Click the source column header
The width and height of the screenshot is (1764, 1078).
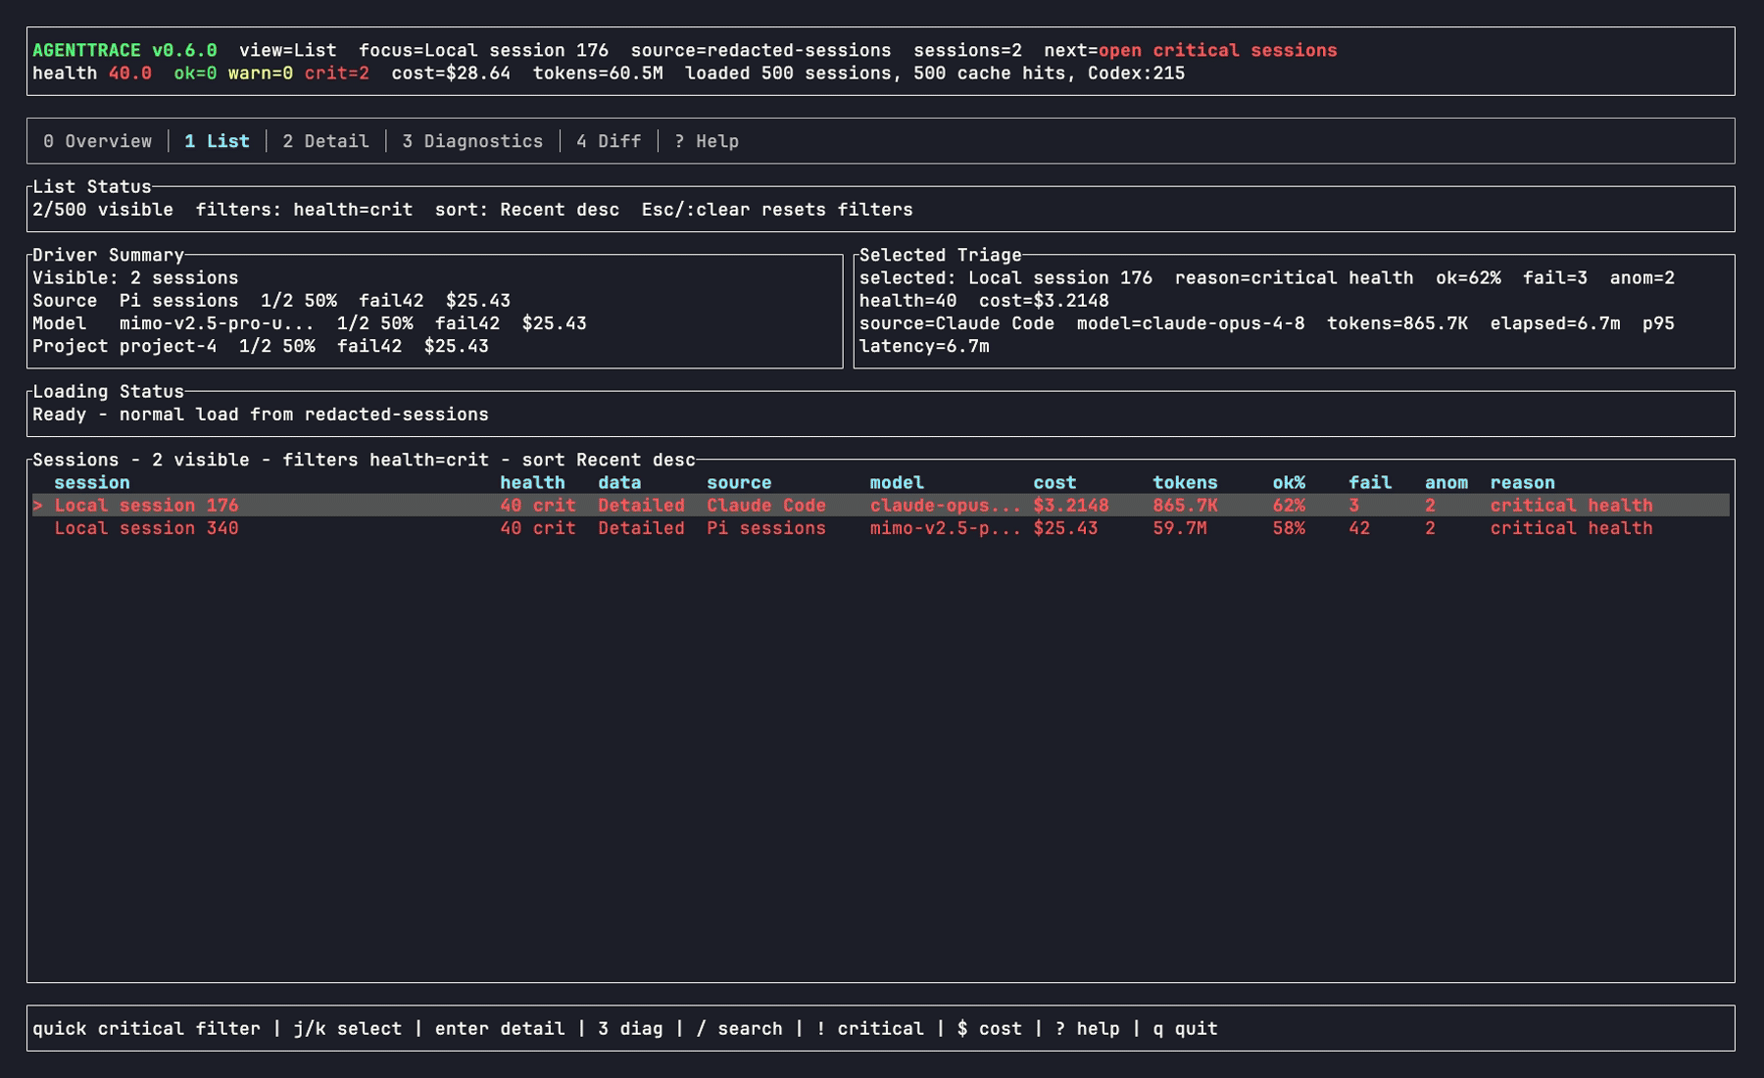coord(739,483)
